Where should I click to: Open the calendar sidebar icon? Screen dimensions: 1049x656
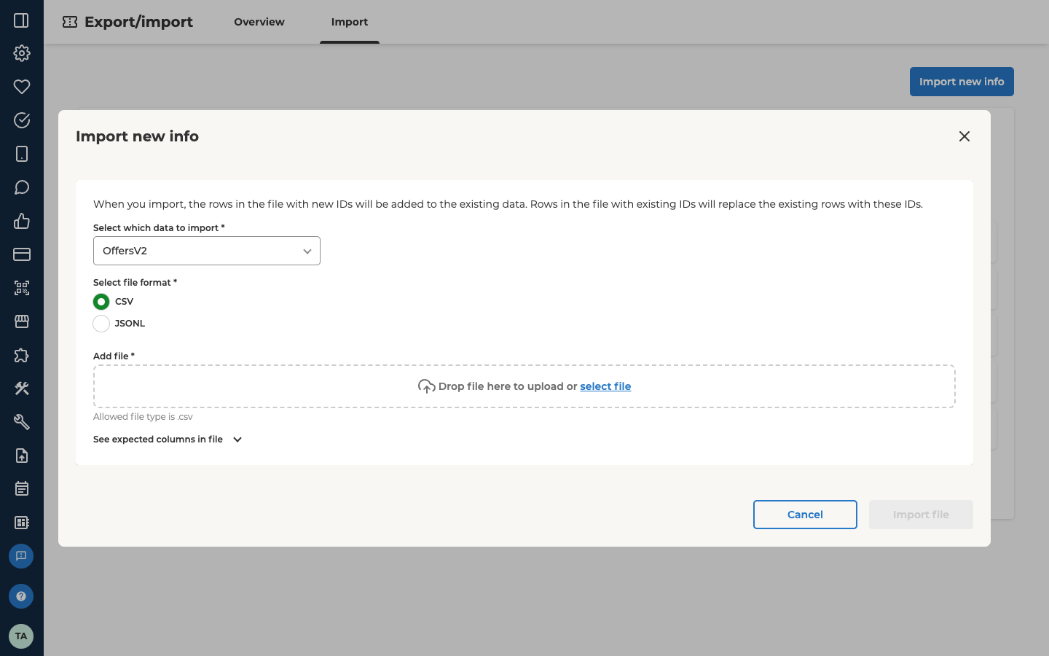pyautogui.click(x=21, y=488)
